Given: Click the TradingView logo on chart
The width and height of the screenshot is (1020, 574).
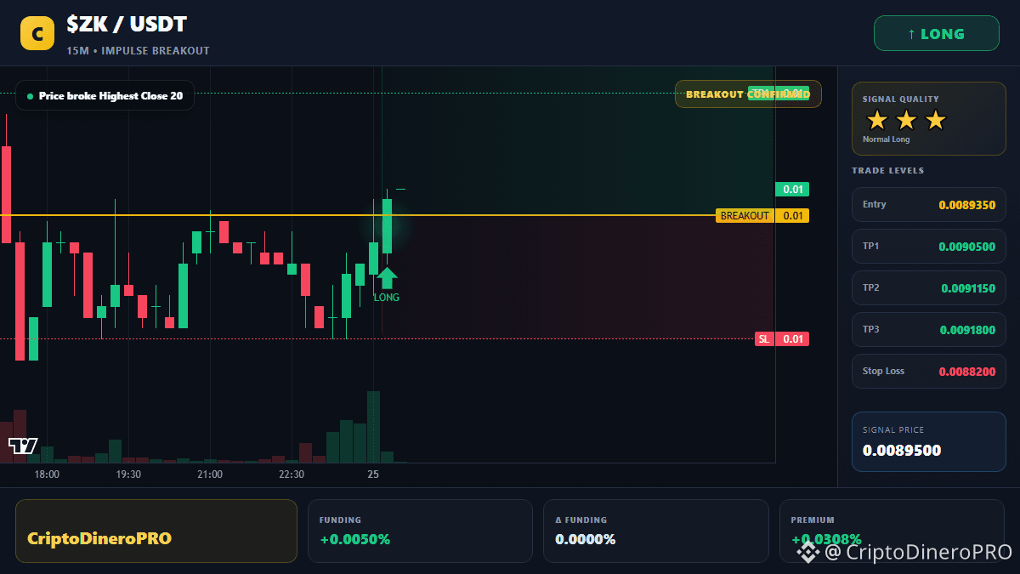Looking at the screenshot, I should [23, 446].
